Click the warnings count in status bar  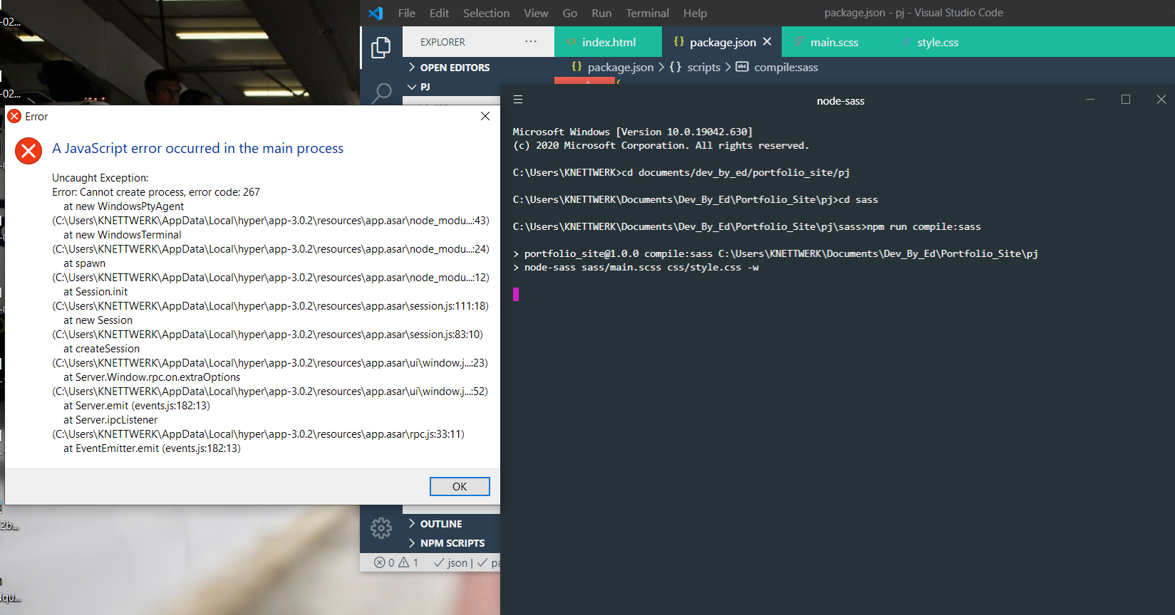pyautogui.click(x=408, y=562)
